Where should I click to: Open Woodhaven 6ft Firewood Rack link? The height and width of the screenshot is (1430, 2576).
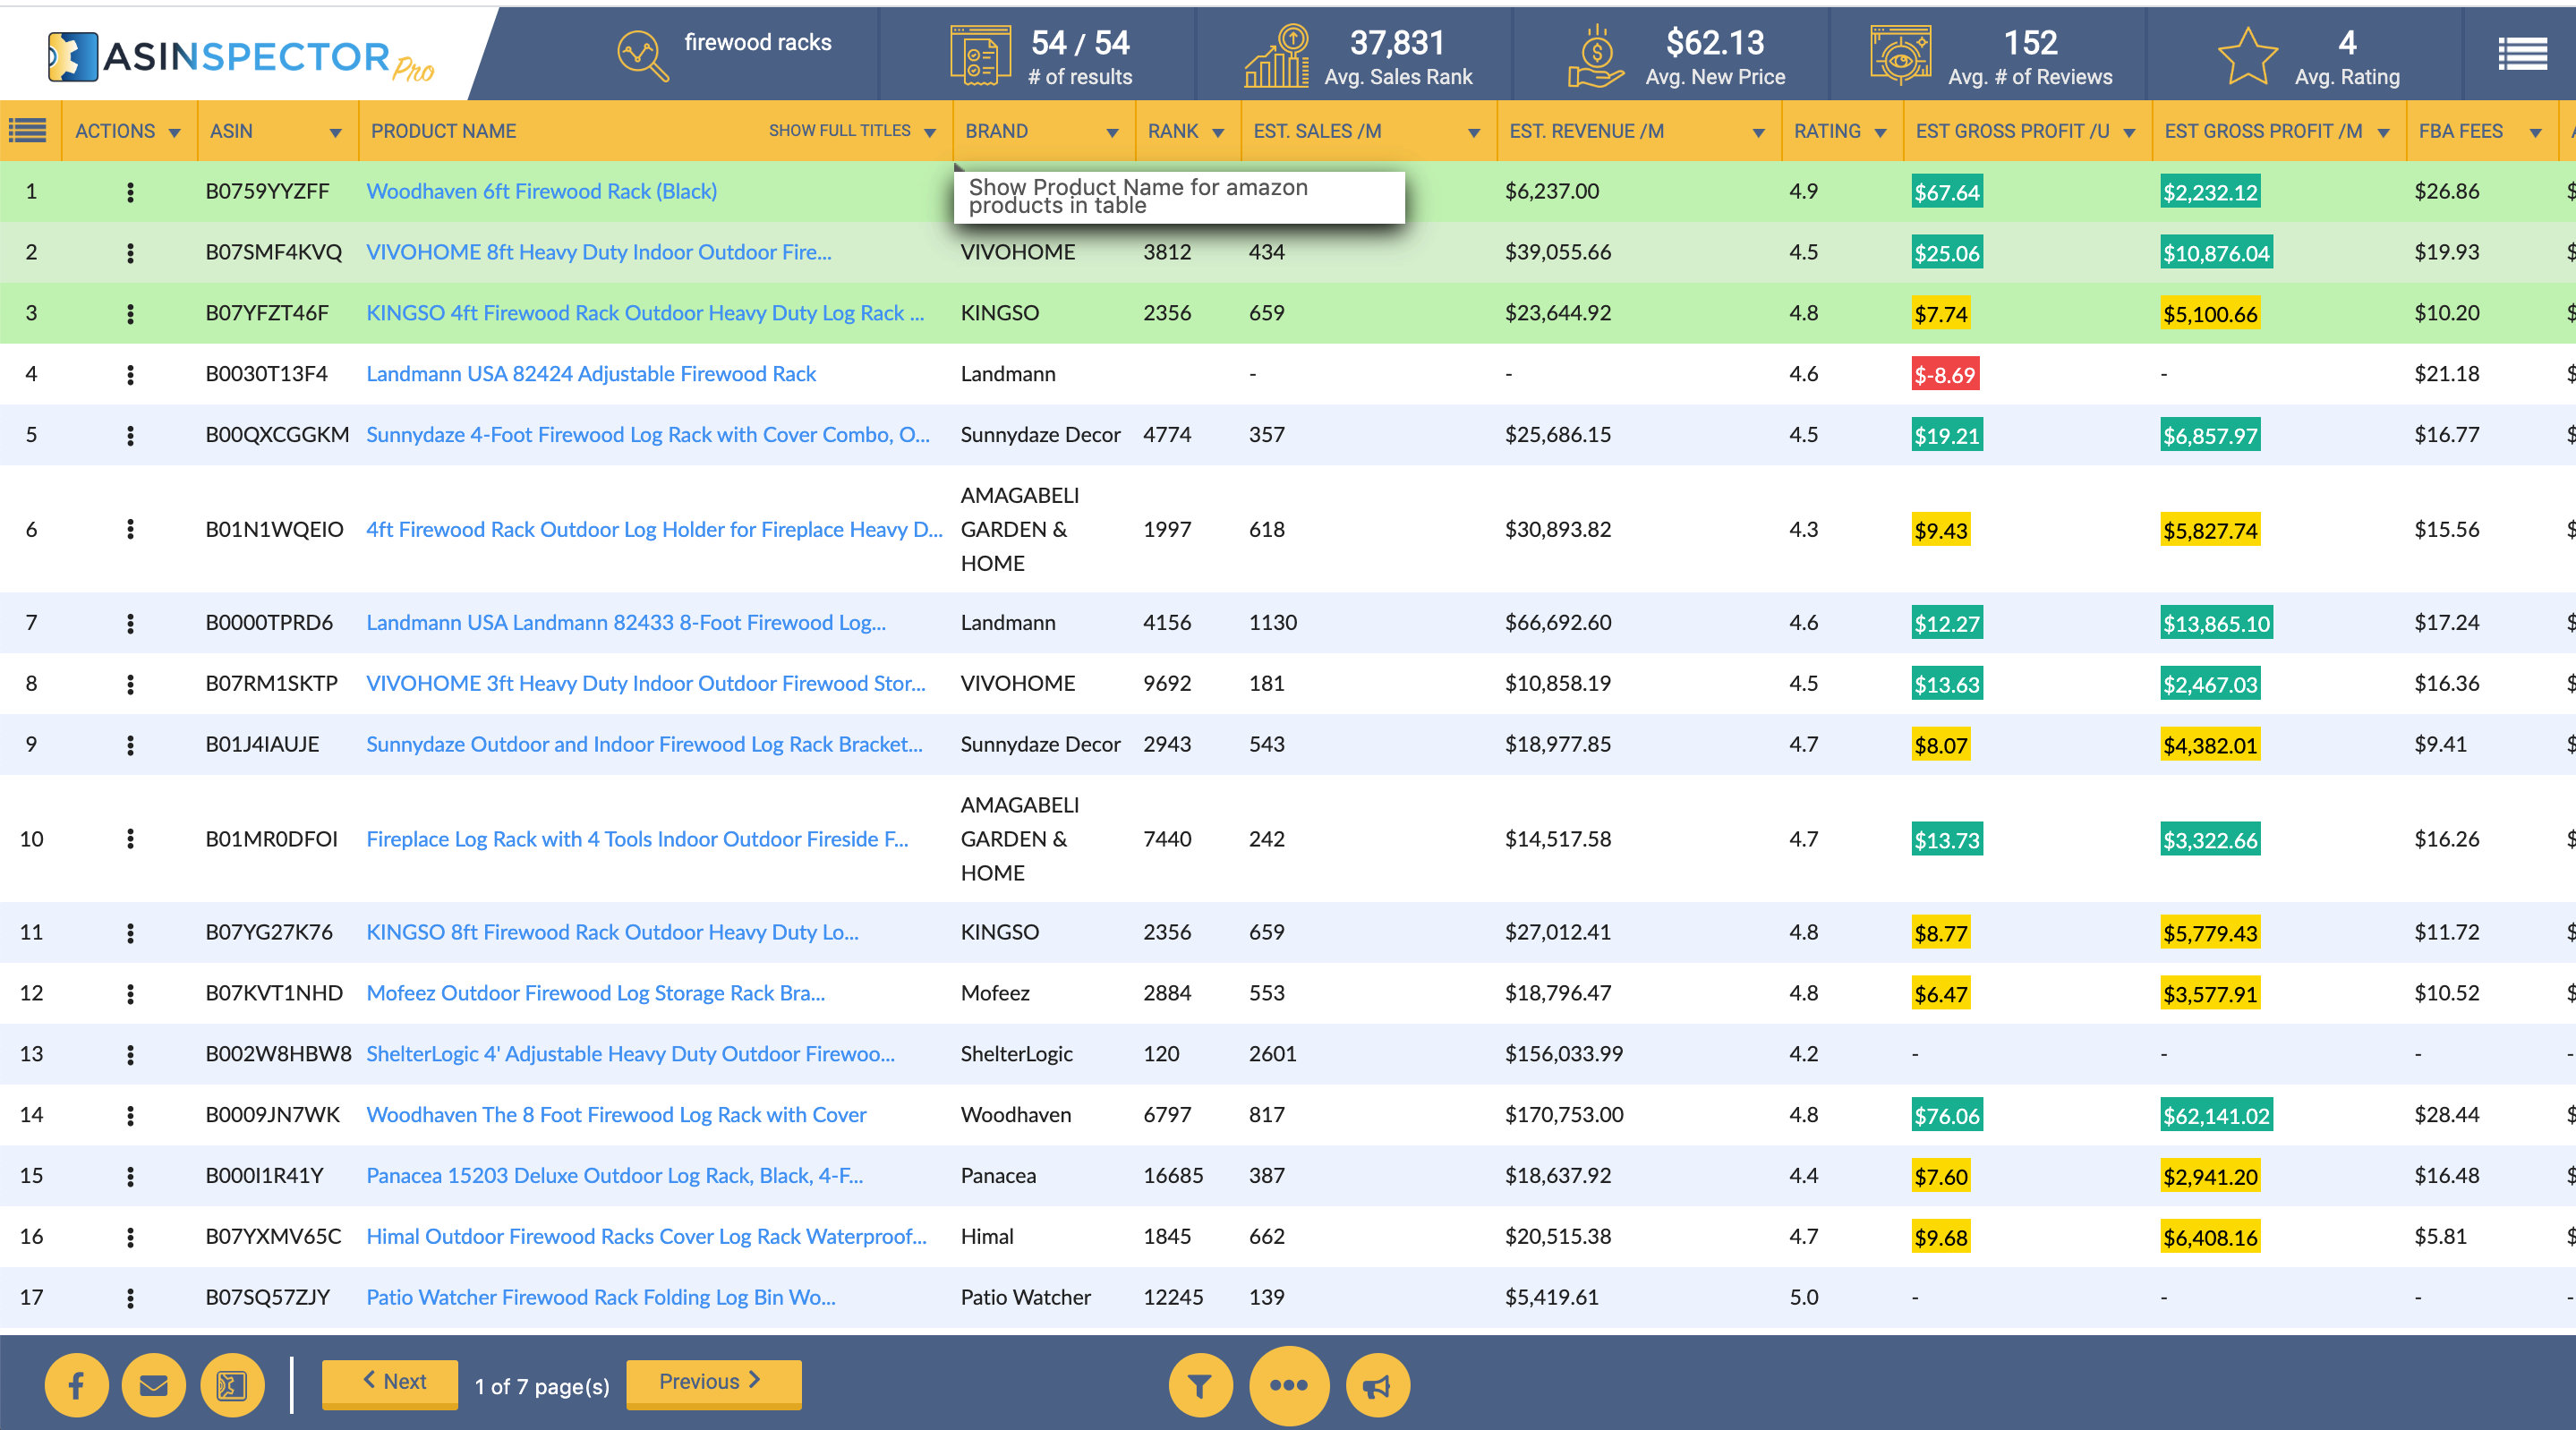point(541,191)
